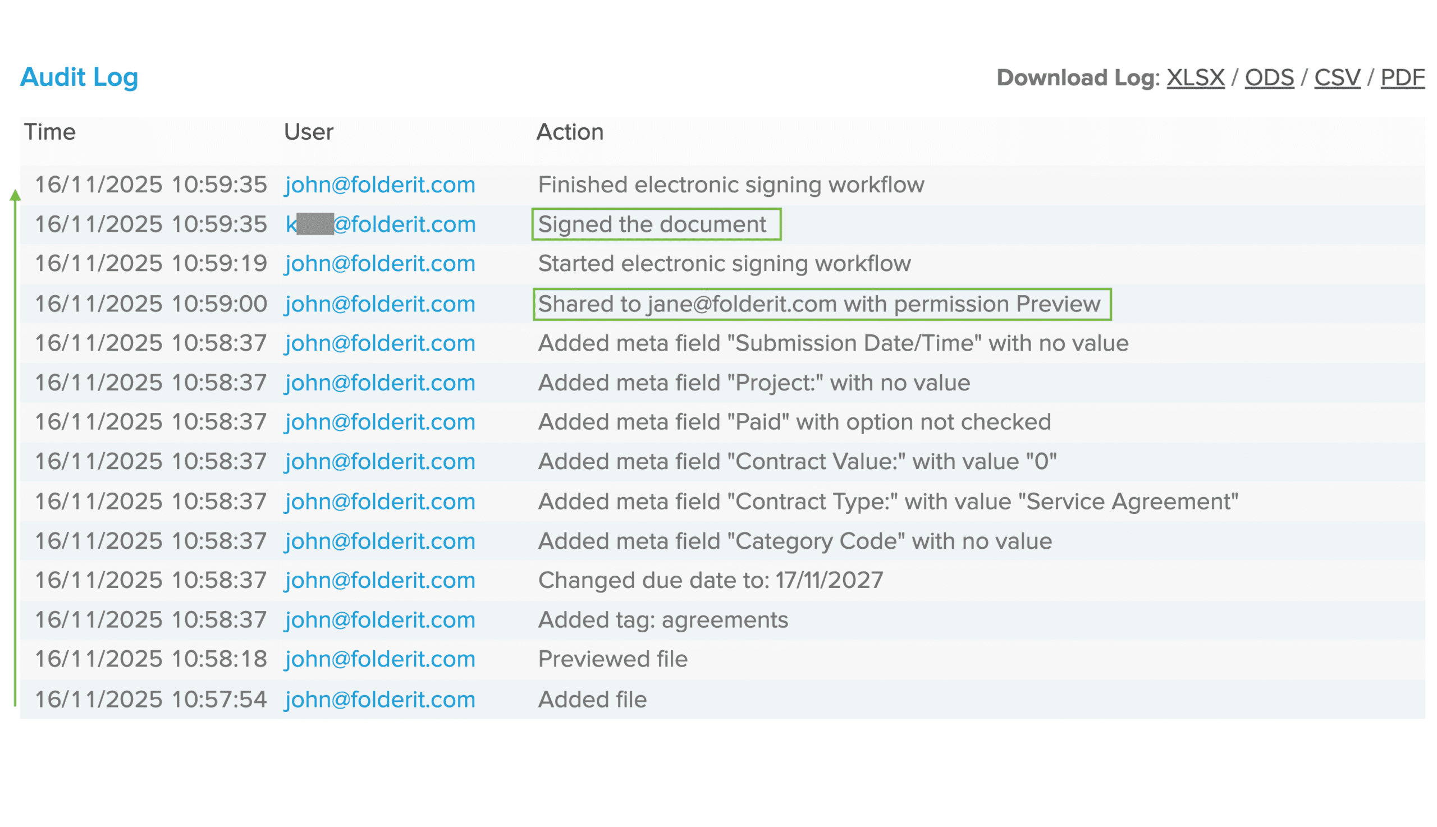This screenshot has height=827, width=1437.
Task: Select the 'Added meta field Contract Type' row
Action: [887, 500]
